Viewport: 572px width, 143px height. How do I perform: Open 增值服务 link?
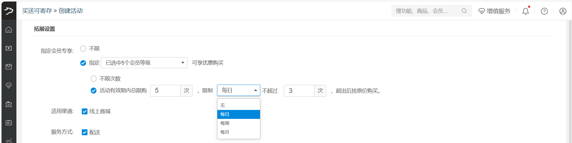tap(499, 11)
